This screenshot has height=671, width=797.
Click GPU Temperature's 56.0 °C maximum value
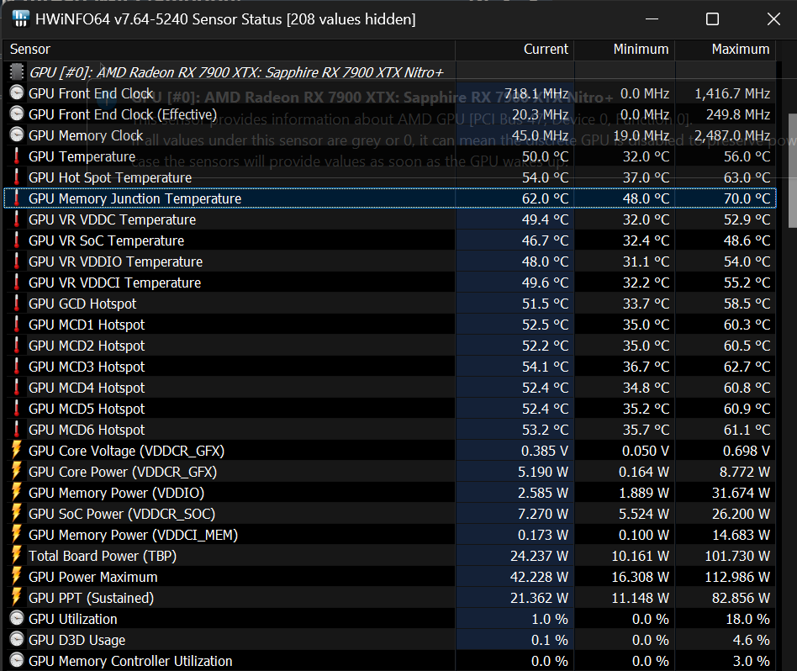pyautogui.click(x=747, y=156)
